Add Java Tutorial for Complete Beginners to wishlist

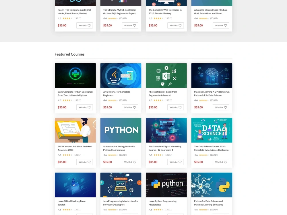(x=130, y=107)
